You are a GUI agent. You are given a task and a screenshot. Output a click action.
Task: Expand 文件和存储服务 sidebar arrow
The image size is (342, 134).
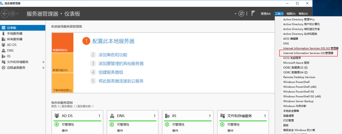coord(44,62)
